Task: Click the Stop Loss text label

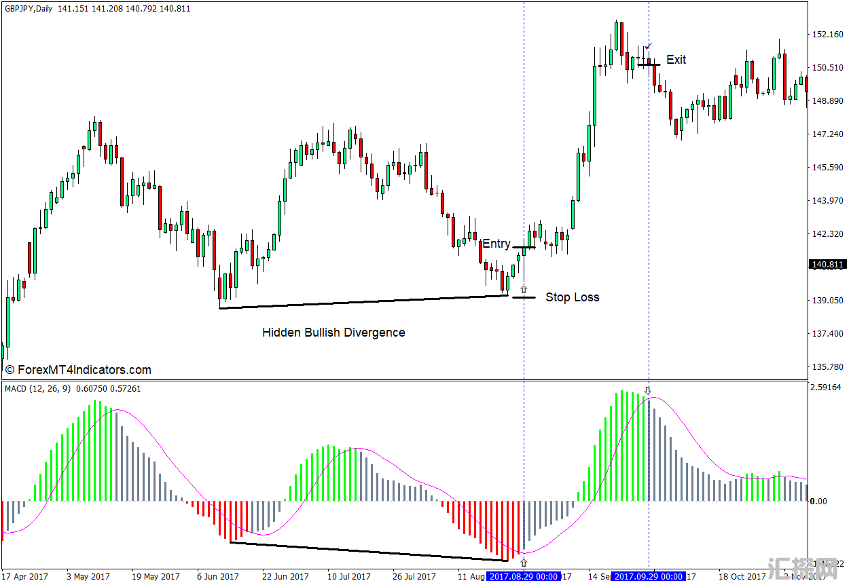Action: [572, 297]
